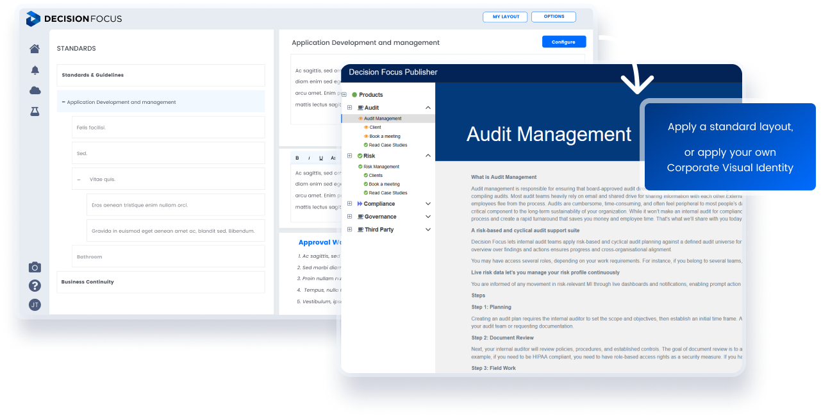Select Client under Audit in the tree
Viewport: 821px width, 418px height.
375,128
